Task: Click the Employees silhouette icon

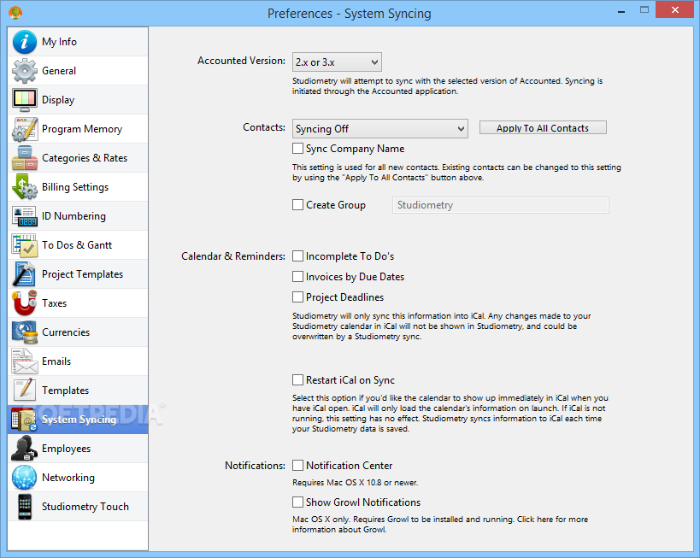Action: coord(25,449)
